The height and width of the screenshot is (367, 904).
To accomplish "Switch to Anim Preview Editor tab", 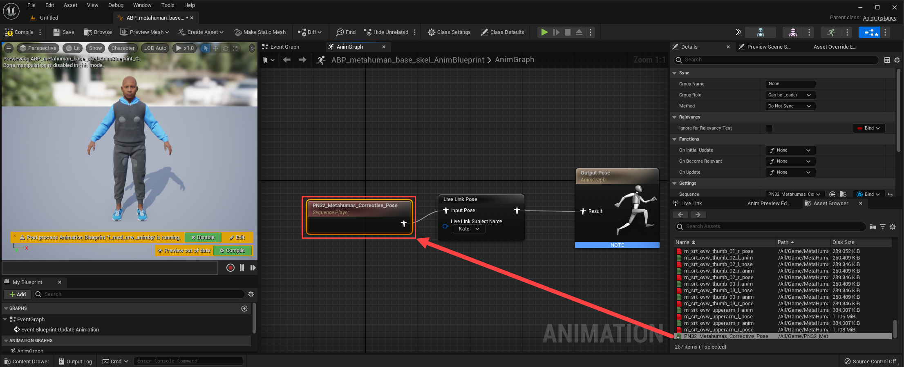I will (x=768, y=203).
